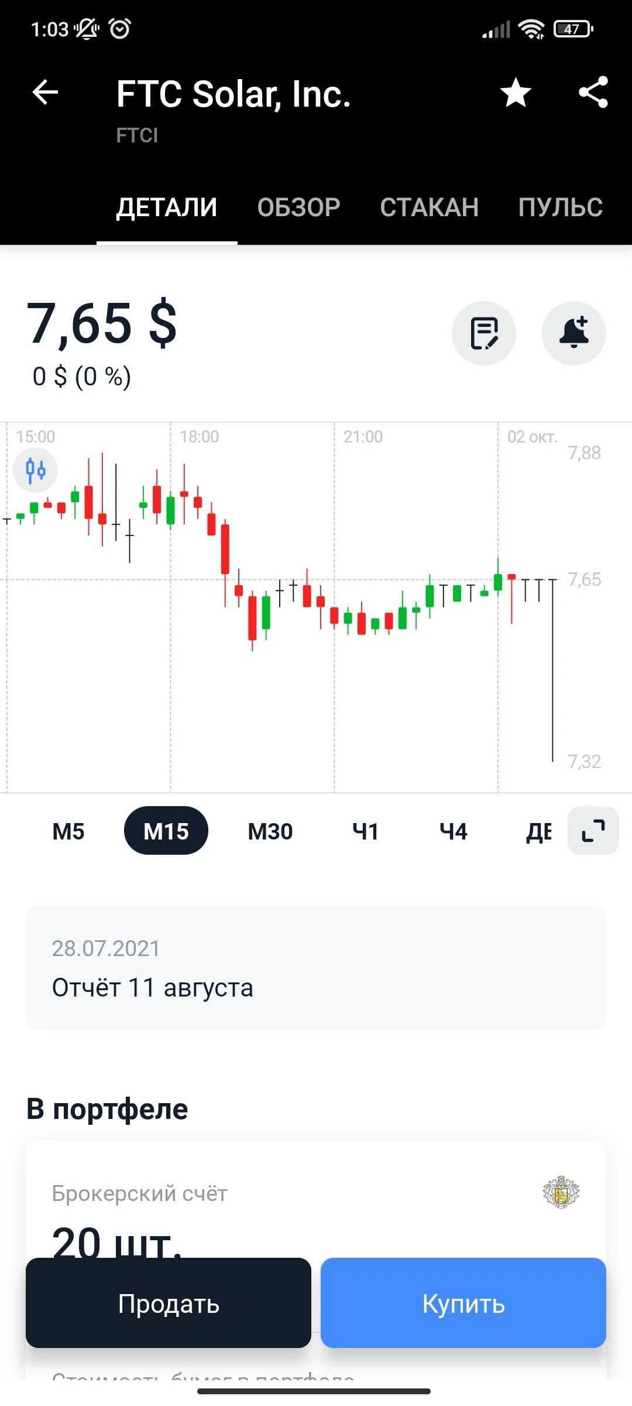Tap the back arrow icon
Screen dimensions: 632x1406
click(x=45, y=92)
